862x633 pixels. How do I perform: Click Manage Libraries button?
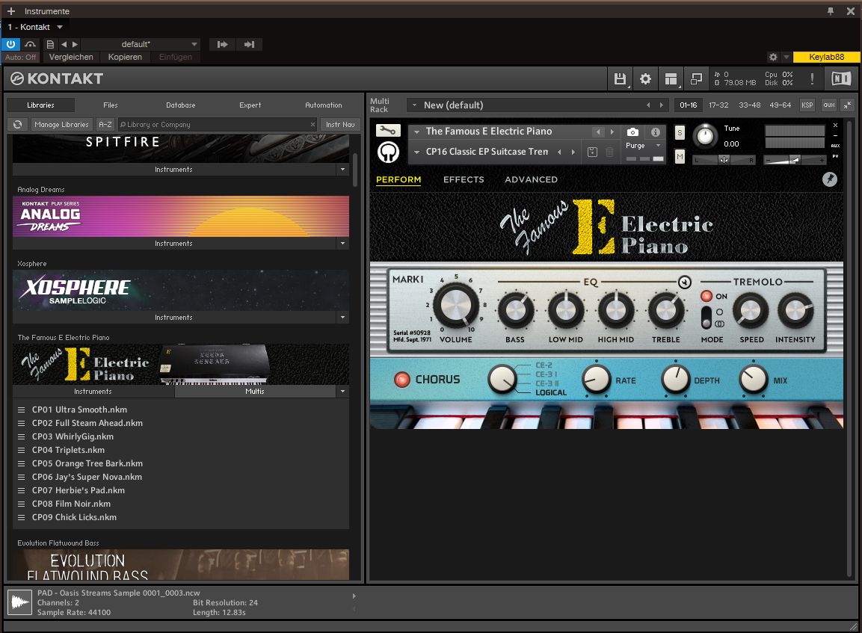point(61,125)
